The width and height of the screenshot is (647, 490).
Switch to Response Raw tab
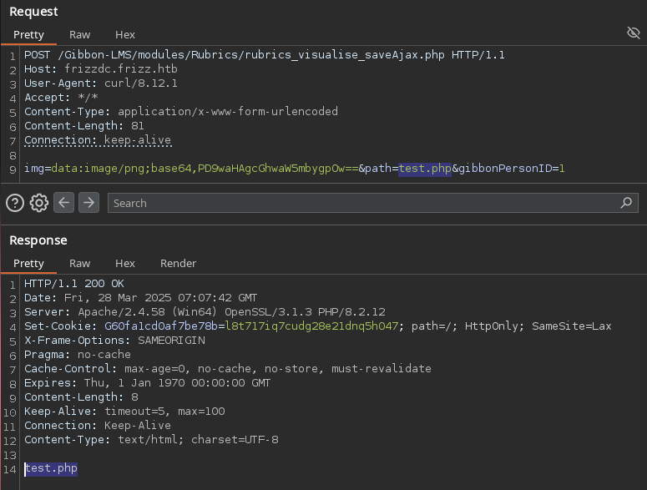[x=79, y=263]
